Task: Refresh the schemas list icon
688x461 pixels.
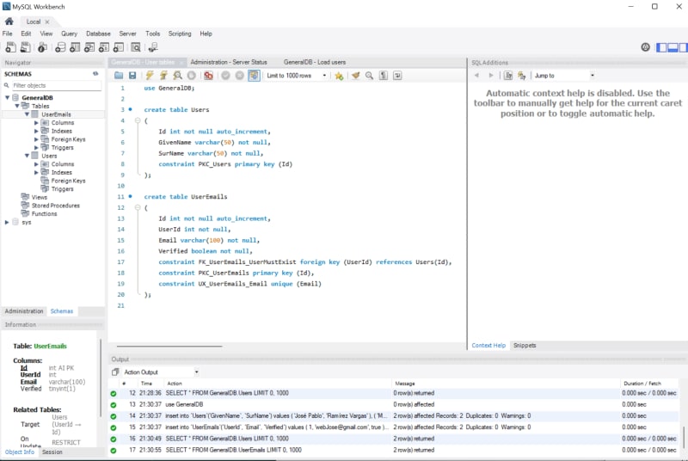Action: (x=95, y=74)
